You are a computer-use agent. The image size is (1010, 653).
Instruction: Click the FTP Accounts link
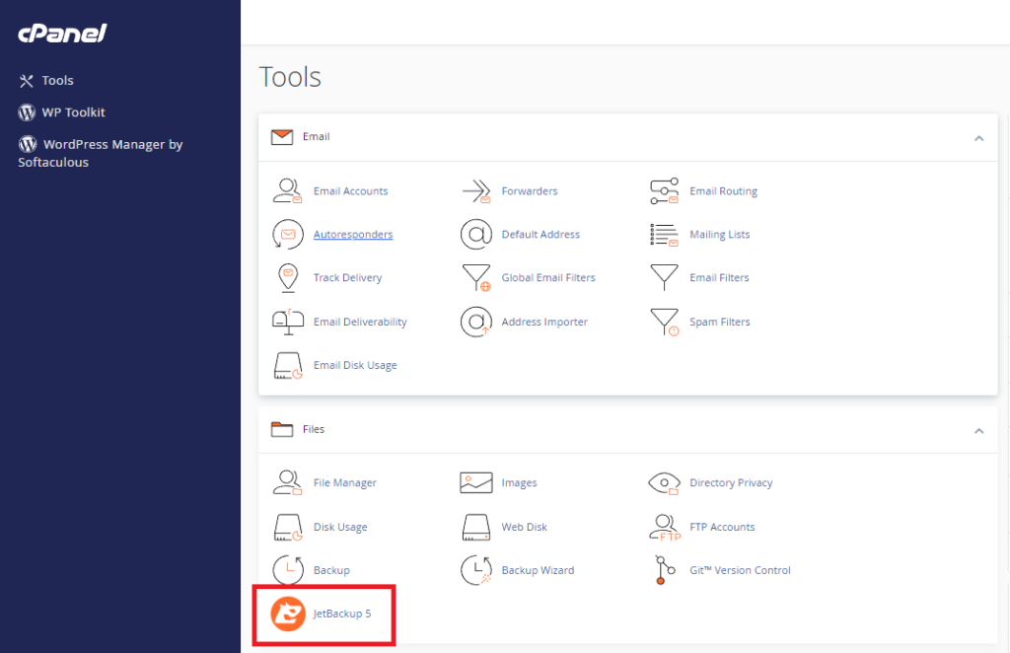click(722, 527)
